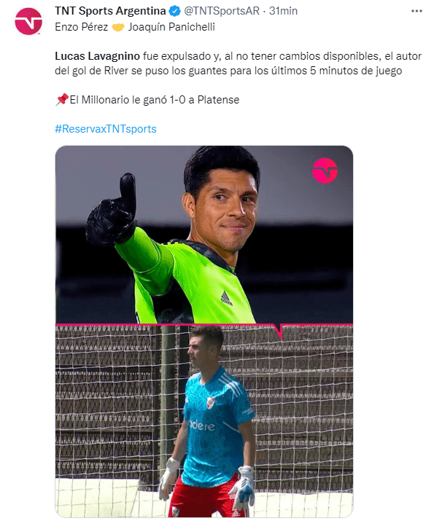Viewport: 434px width, 521px height.
Task: Visit the @TNTSportsAR handle
Action: 222,11
